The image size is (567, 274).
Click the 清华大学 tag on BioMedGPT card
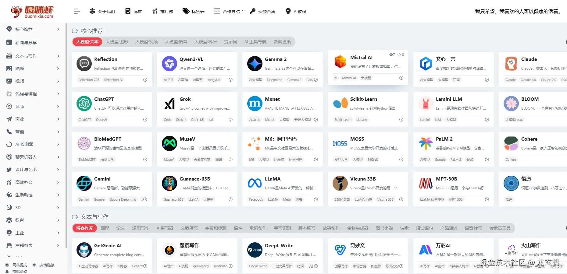pyautogui.click(x=107, y=160)
